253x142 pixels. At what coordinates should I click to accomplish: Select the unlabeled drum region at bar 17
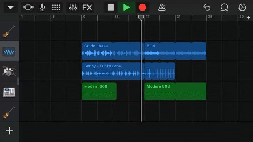(160, 71)
